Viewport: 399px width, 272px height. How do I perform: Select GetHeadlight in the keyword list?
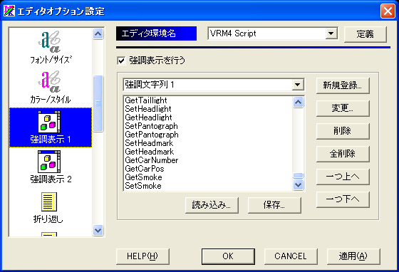pos(208,117)
